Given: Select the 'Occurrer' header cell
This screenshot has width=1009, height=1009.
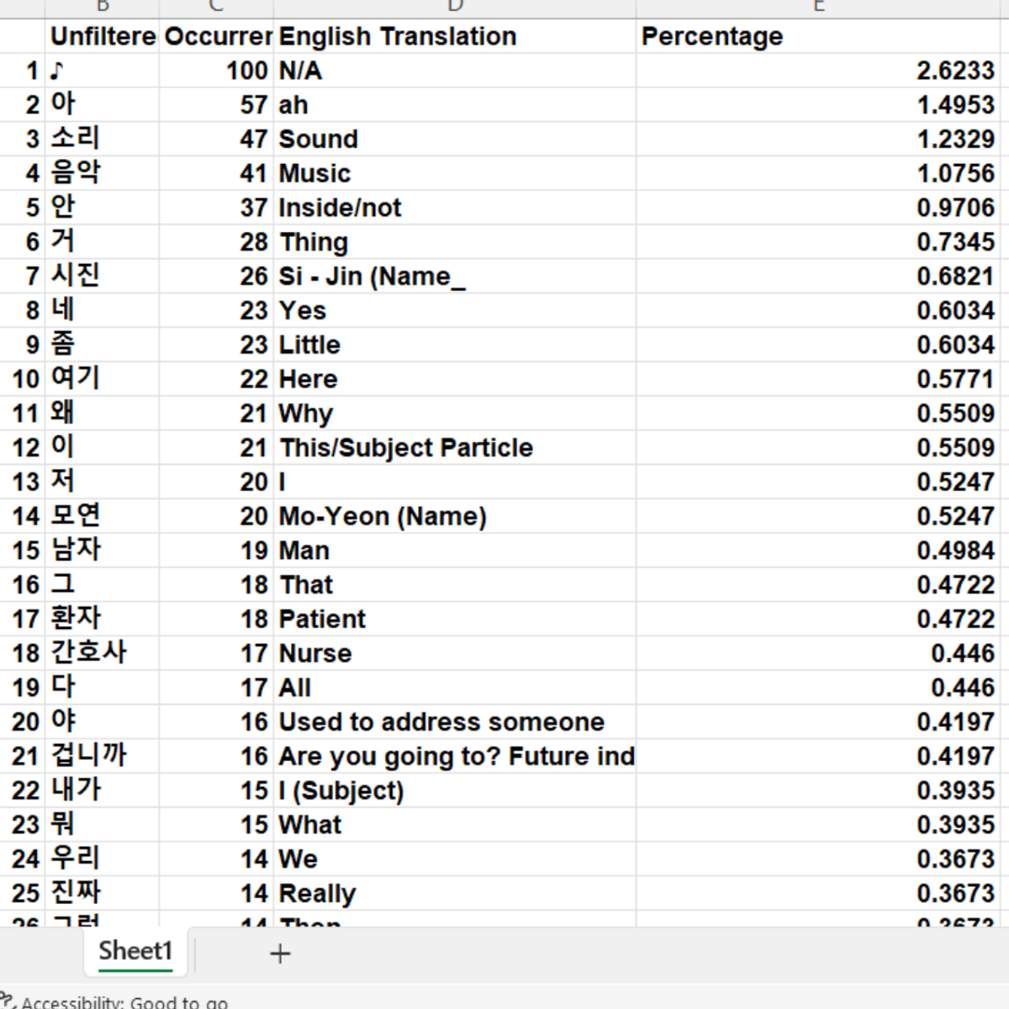Looking at the screenshot, I should (x=217, y=36).
